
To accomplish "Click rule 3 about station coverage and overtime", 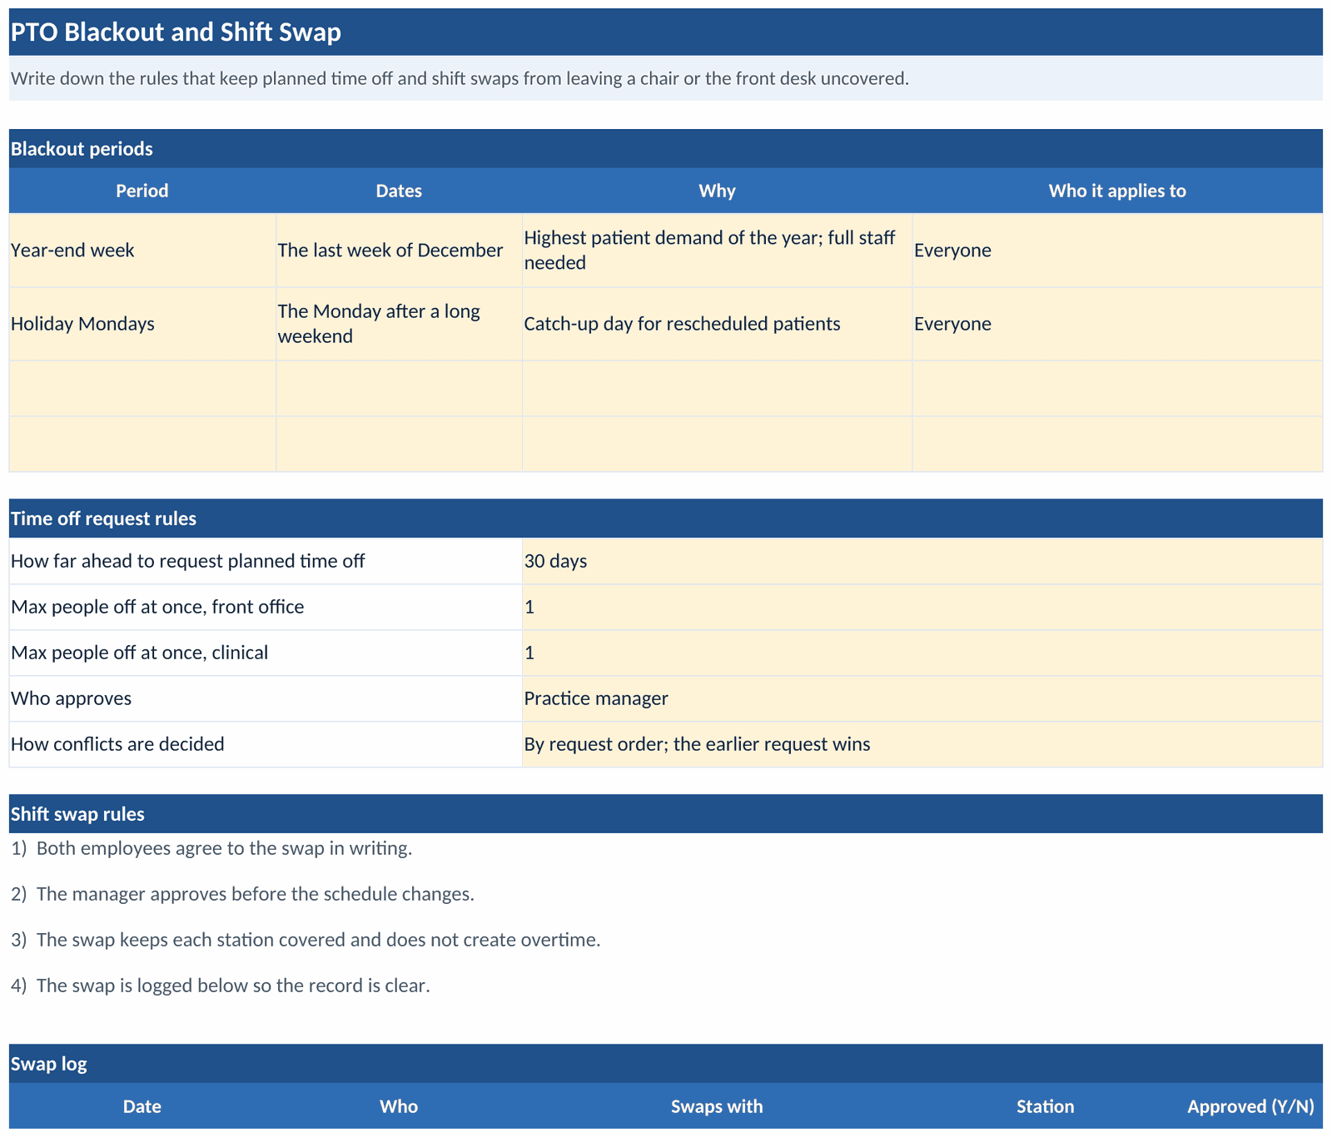I will [x=306, y=940].
